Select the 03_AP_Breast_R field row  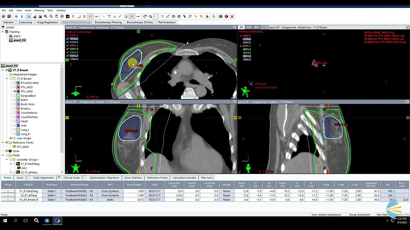pyautogui.click(x=205, y=200)
